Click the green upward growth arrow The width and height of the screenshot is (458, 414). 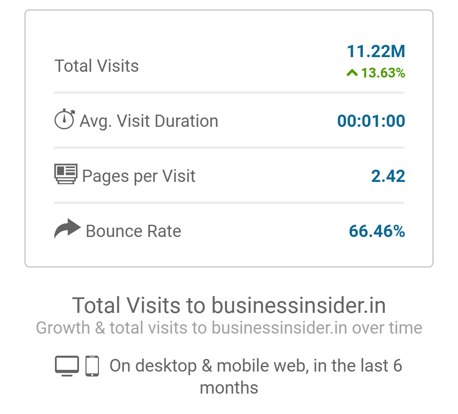[352, 73]
